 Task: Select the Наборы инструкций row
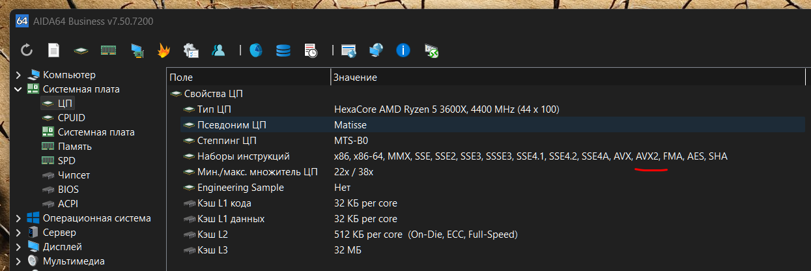pos(486,156)
